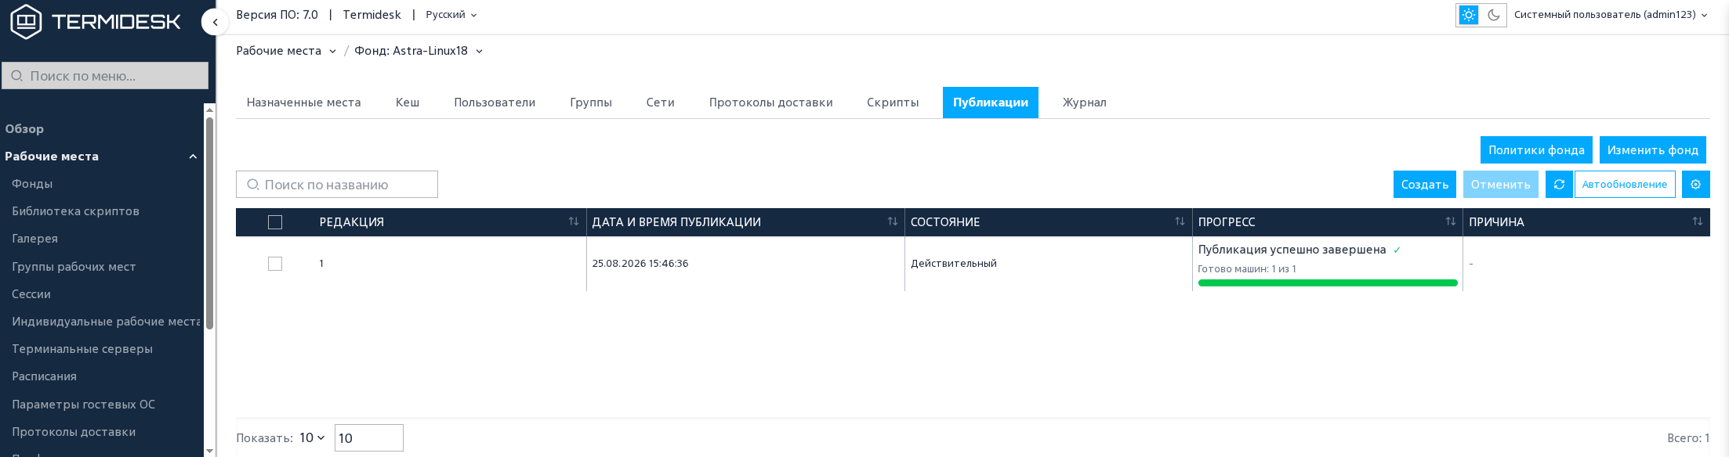Select the Группы tab
This screenshot has width=1729, height=457.
[x=591, y=103]
